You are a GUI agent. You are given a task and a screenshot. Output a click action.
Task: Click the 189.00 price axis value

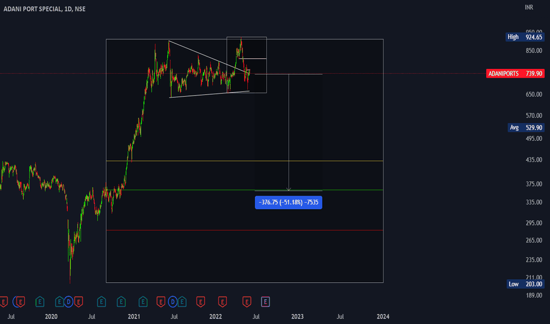534,296
